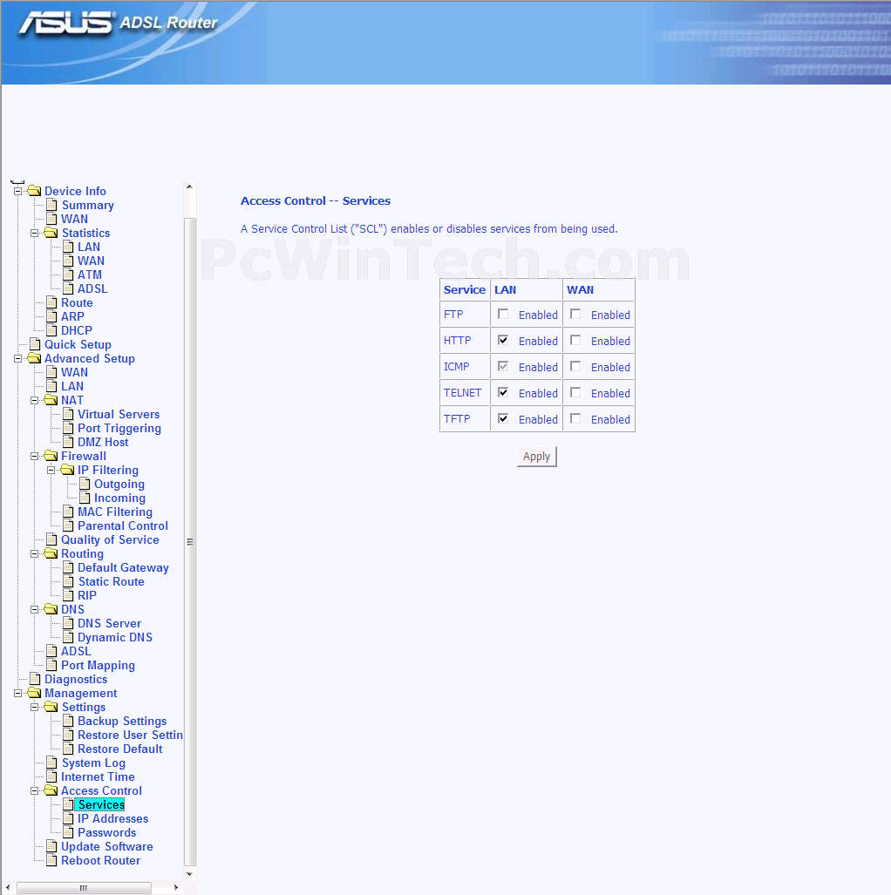Click the DMZ Host page icon
Screen dimensions: 891x895
[68, 442]
